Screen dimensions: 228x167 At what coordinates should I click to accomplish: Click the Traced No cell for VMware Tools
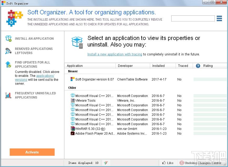(x=179, y=100)
